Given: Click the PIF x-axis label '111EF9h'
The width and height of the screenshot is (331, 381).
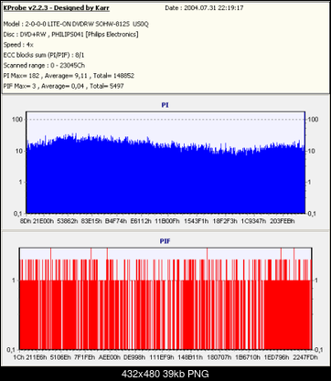Looking at the screenshot, I should (162, 357).
